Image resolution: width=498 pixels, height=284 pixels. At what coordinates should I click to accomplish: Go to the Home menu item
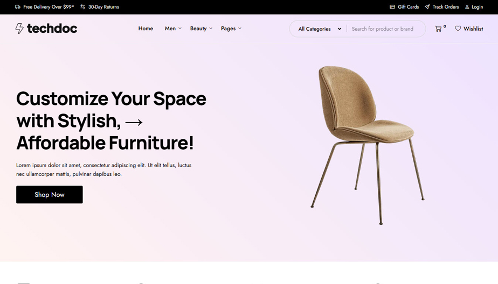(x=146, y=28)
